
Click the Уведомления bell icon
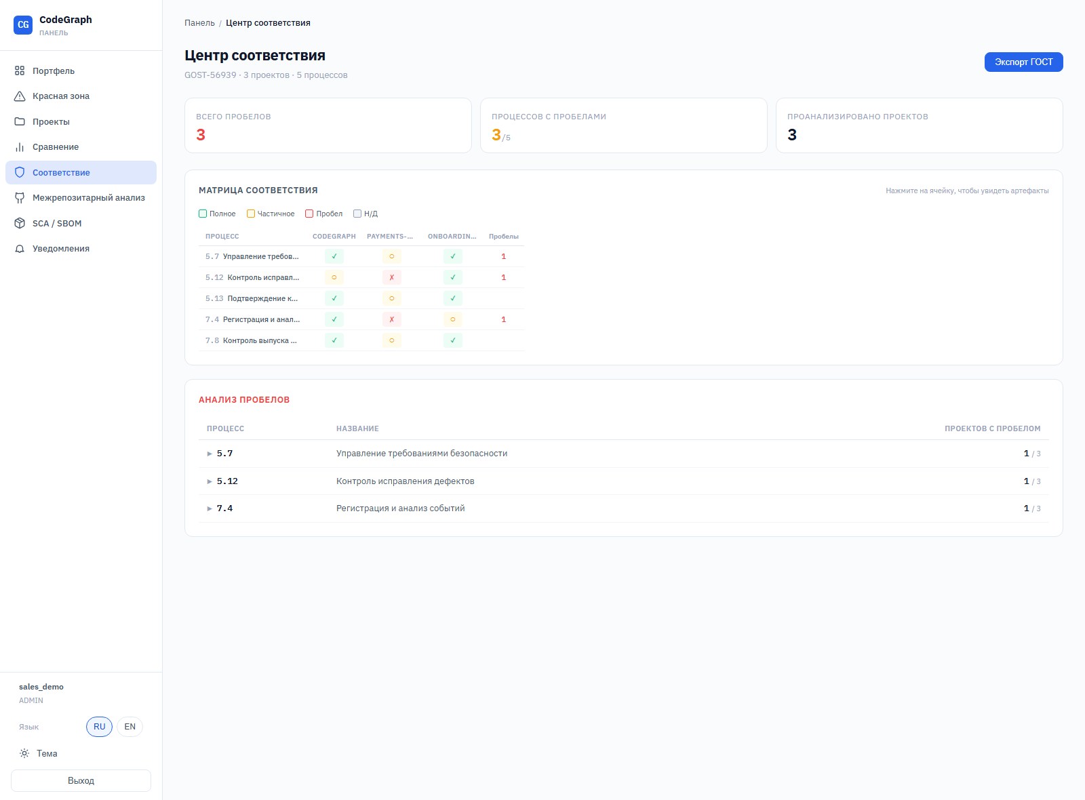coord(20,249)
